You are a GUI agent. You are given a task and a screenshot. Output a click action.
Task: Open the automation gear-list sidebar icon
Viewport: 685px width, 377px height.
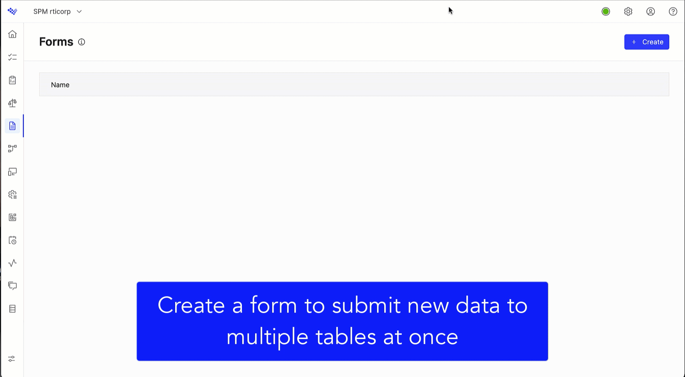click(12, 195)
